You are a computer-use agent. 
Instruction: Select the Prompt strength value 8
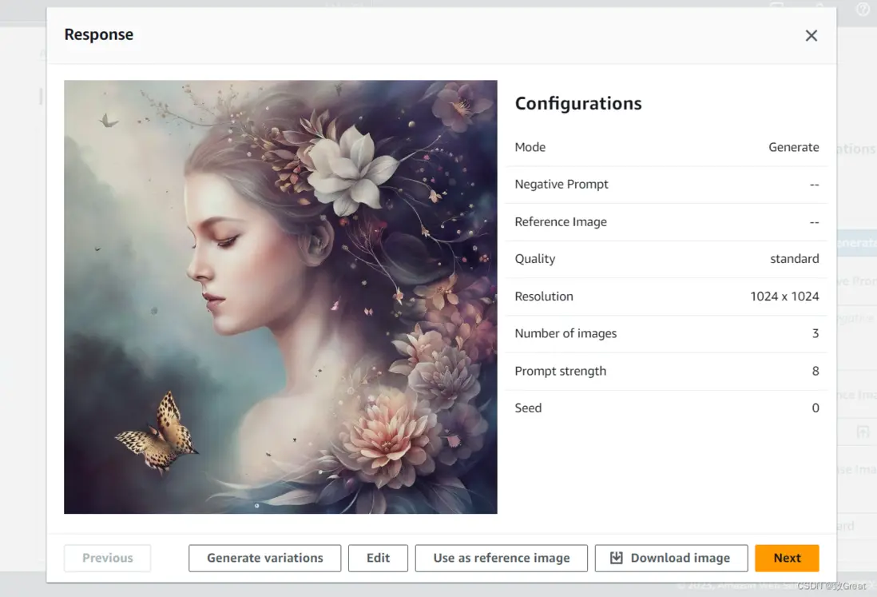[x=815, y=371]
